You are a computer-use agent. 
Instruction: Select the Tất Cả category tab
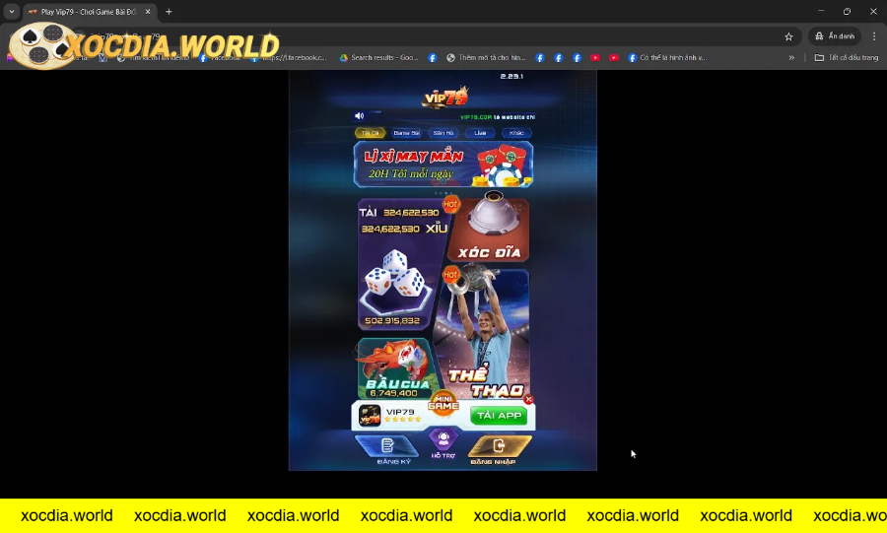tap(370, 133)
